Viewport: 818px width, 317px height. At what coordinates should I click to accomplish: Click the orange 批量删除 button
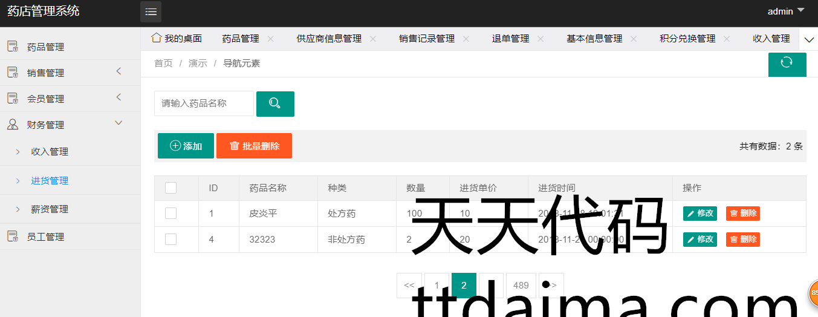(254, 146)
